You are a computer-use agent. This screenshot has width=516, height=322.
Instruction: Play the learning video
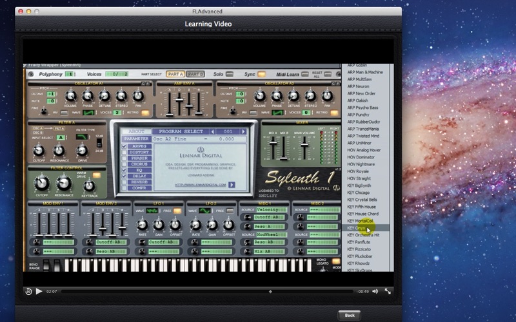(x=39, y=291)
